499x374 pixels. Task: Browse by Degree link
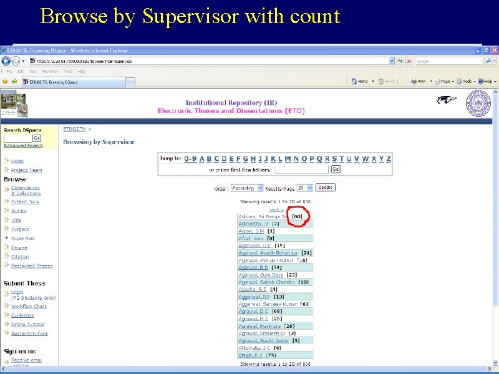(19, 247)
